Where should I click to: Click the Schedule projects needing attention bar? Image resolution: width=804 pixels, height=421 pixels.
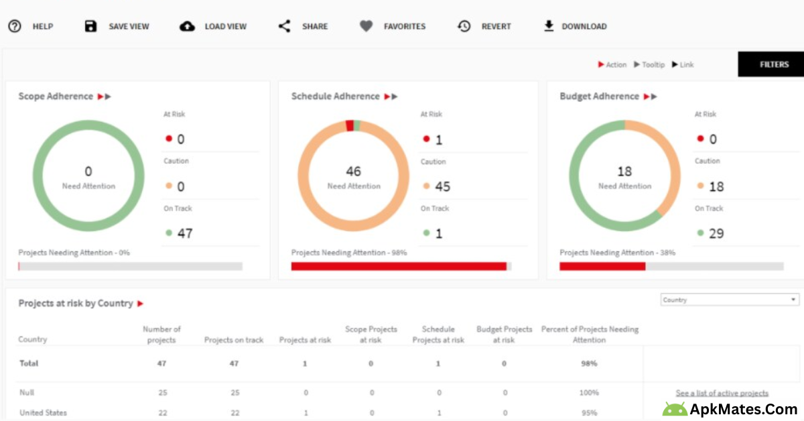pos(401,266)
